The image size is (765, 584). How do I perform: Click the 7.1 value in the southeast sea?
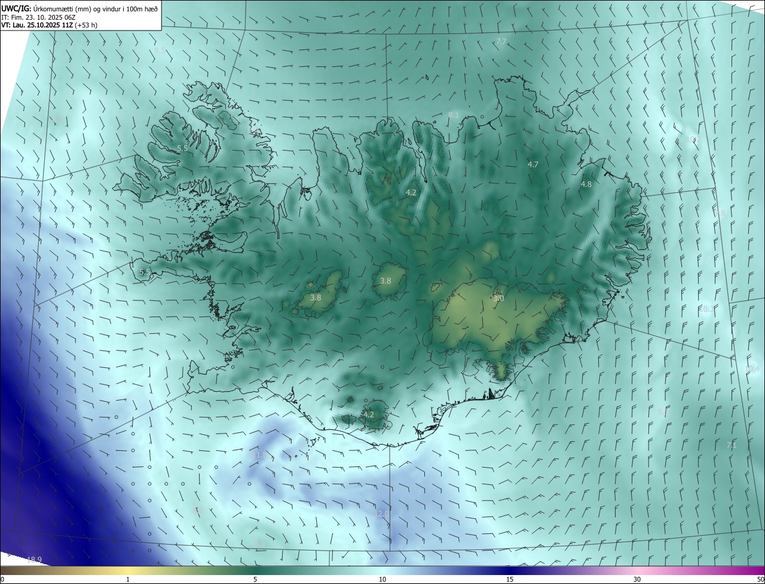(732, 445)
